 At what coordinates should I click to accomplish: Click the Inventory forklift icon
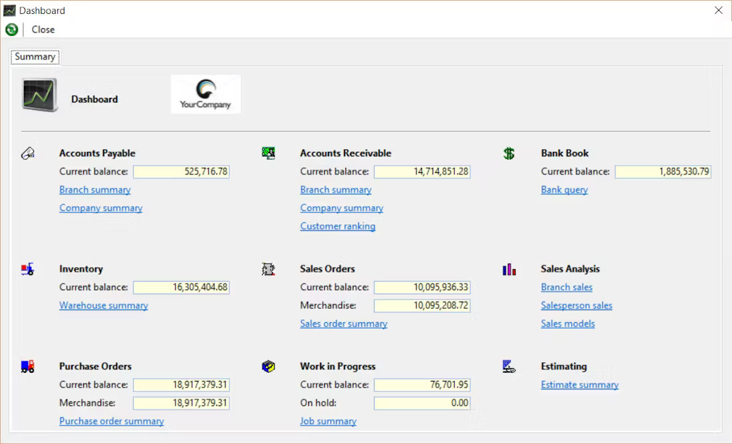pos(28,268)
